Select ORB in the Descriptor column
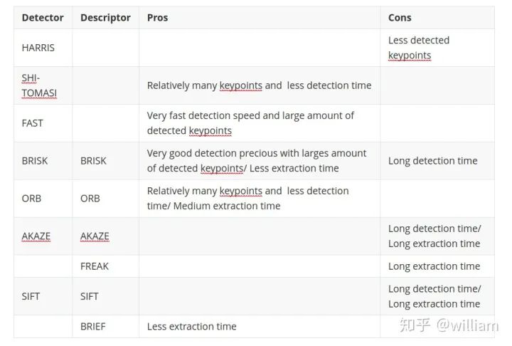The image size is (512, 346). [90, 199]
